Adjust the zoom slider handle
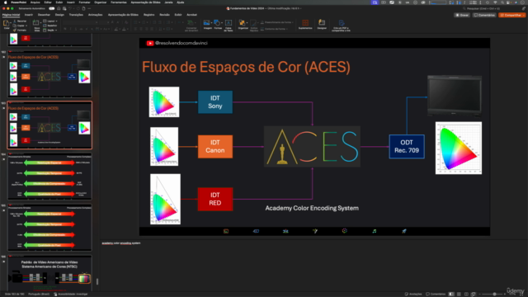Screen dimensions: 528x297 pos(494,294)
